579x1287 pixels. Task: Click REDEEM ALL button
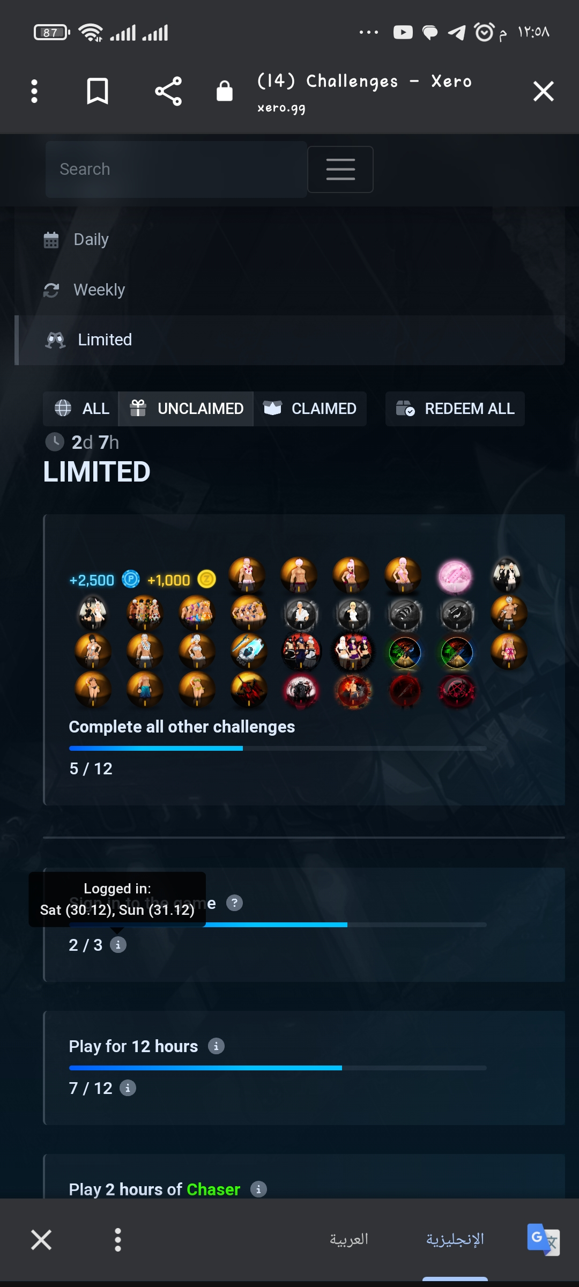coord(455,409)
